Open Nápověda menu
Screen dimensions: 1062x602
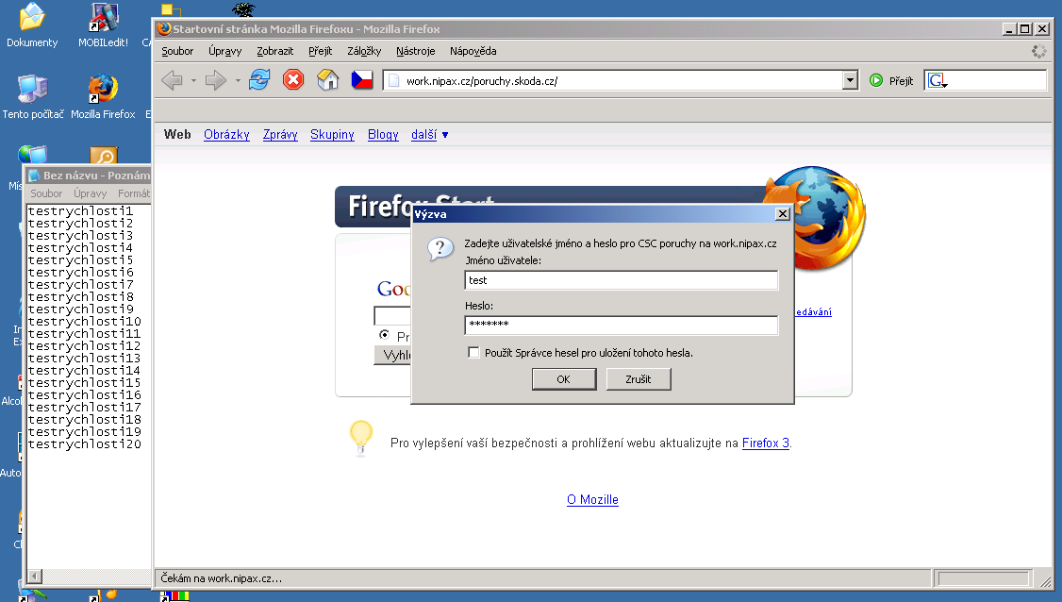(473, 51)
